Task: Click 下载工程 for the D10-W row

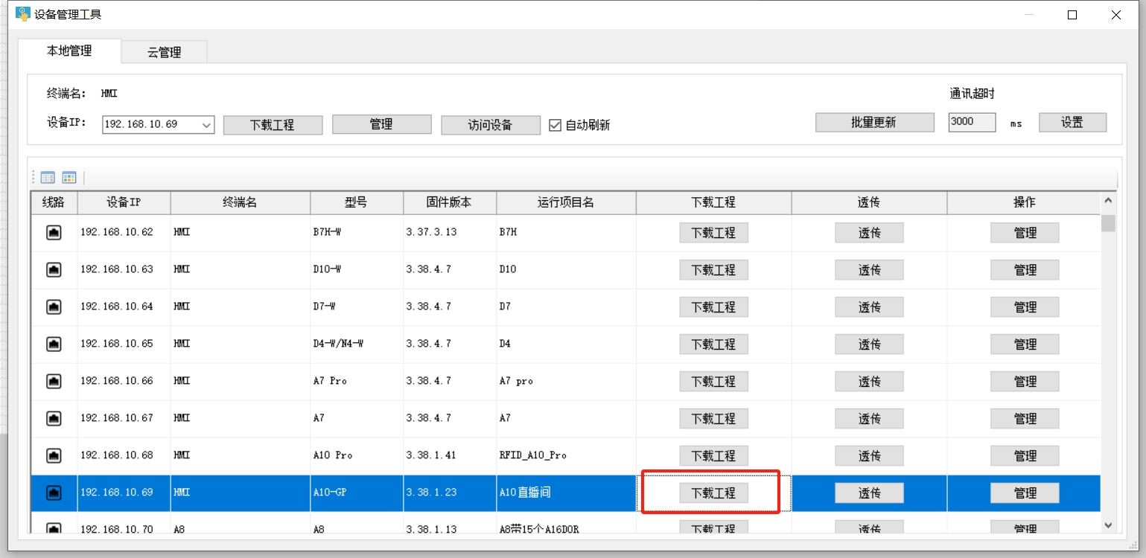Action: (713, 270)
